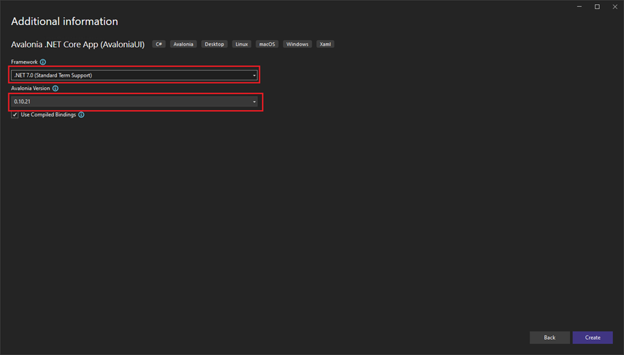Click the Avalonia Version label text

coord(31,88)
